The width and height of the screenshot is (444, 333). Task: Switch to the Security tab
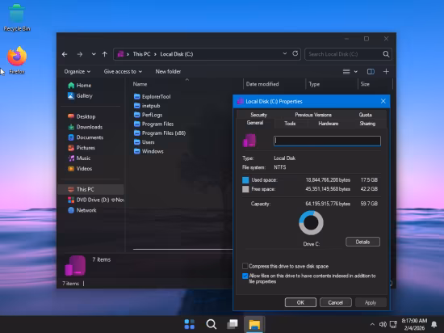click(x=258, y=115)
